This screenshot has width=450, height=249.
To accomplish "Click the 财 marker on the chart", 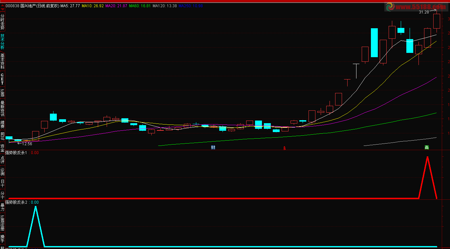I will (213, 147).
